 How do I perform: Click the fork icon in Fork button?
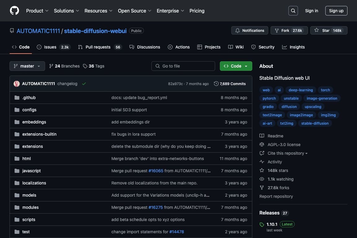277,30
